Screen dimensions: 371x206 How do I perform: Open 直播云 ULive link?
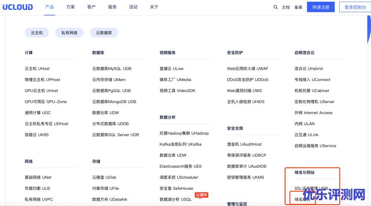[x=171, y=69]
